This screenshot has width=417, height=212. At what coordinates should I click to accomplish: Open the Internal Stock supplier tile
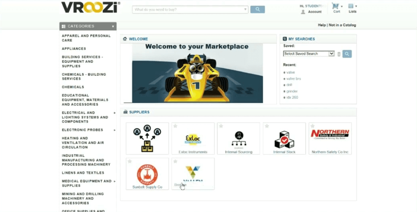pos(284,138)
